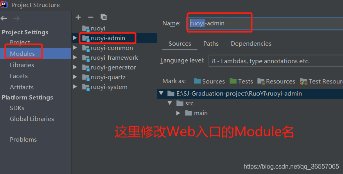The width and height of the screenshot is (343, 174).
Task: Switch to the Dependencies tab
Action: pos(251,44)
